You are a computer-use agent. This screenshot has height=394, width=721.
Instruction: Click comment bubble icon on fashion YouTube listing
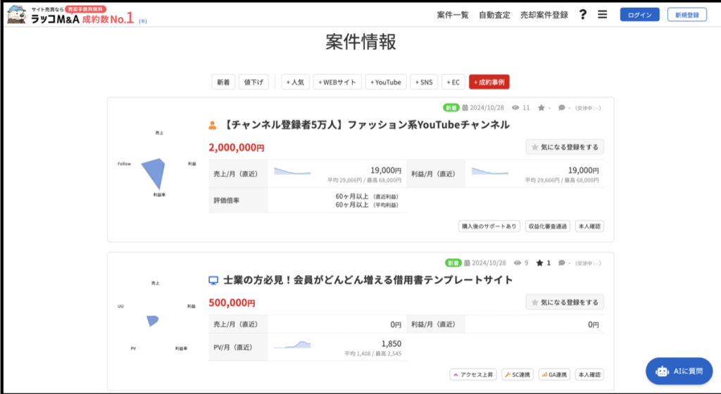point(561,108)
